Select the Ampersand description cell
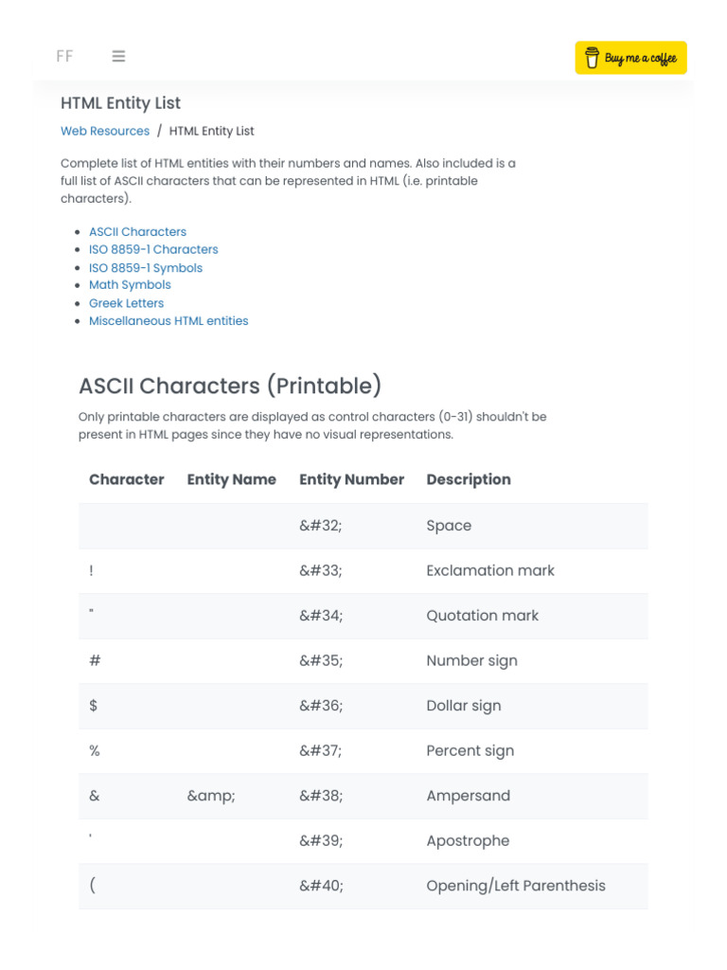 click(x=468, y=796)
